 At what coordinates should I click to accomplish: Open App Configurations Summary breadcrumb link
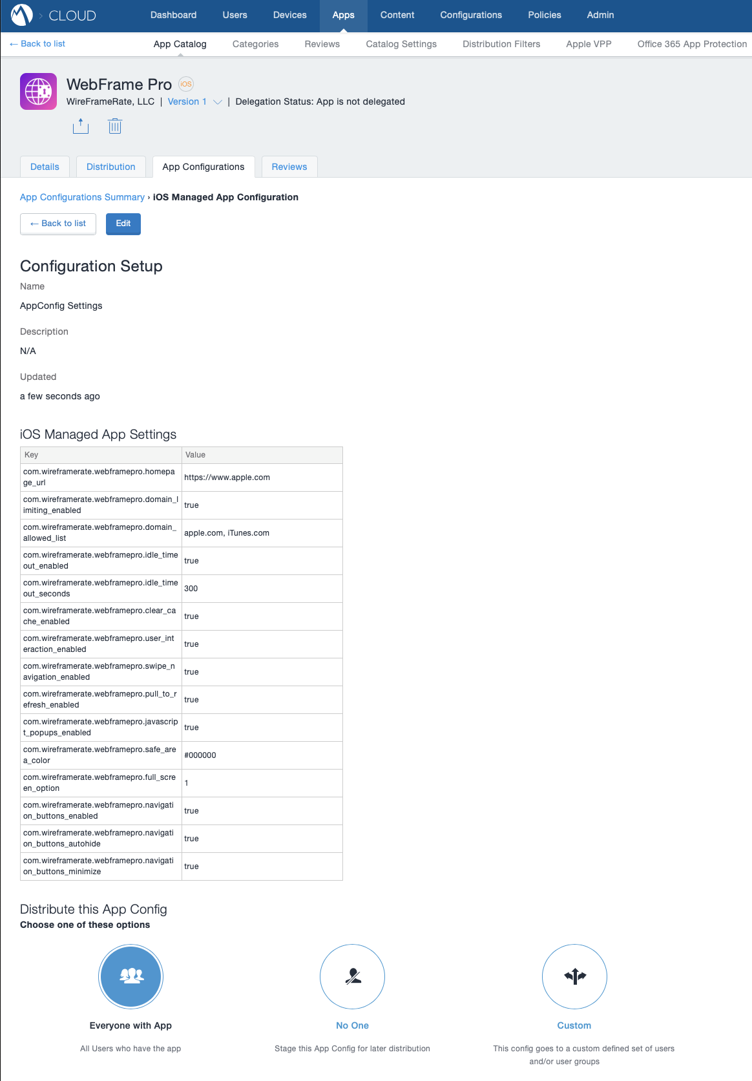pos(82,197)
